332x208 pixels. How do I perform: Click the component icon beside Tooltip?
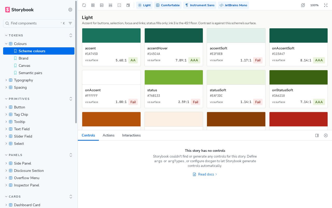(x=11, y=122)
